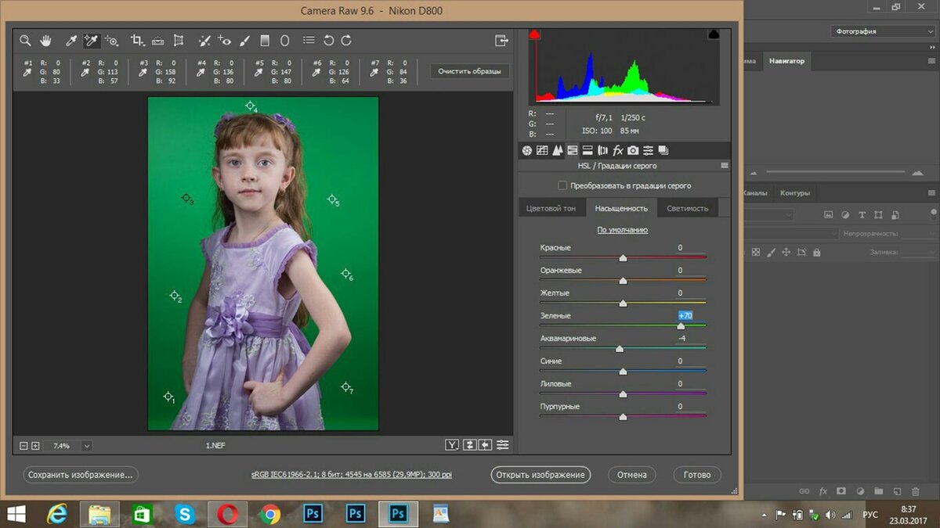Viewport: 940px width, 528px height.
Task: Switch to the Цветовой тон tab
Action: (x=551, y=208)
